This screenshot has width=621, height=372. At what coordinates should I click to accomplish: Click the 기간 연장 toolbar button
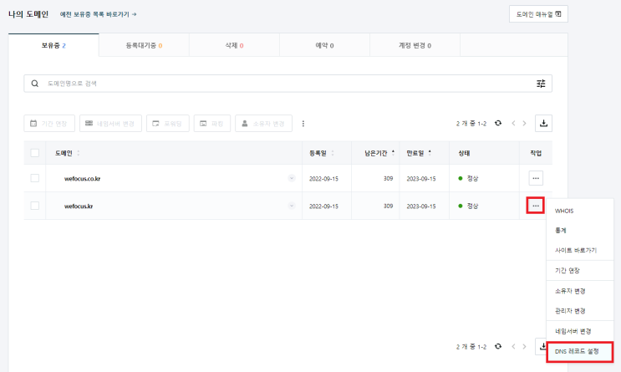49,124
